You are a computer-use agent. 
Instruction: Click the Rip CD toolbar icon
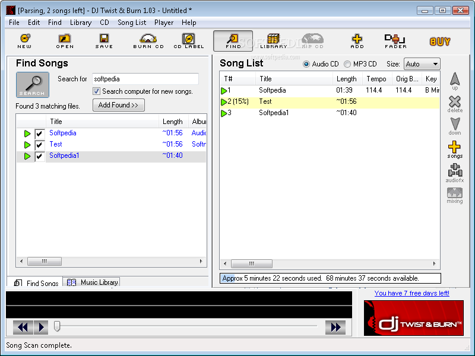point(313,41)
